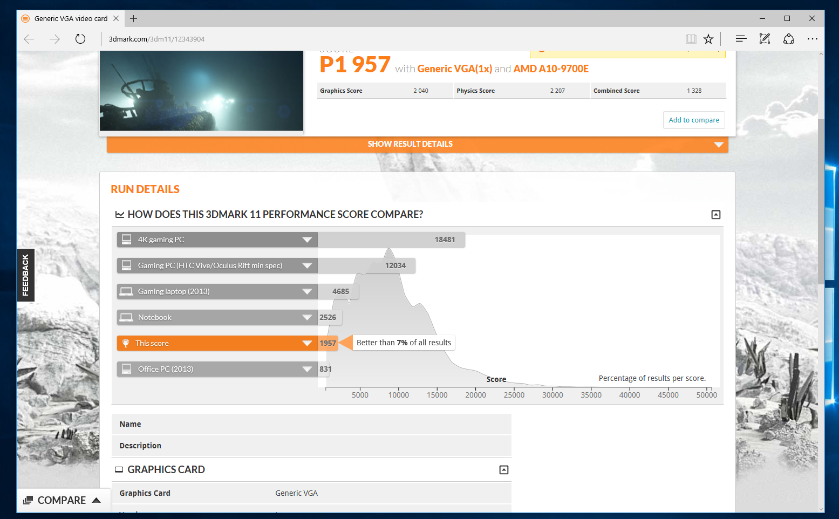Screen dimensions: 839x519
Task: Click the Generic VGA graphics card value
Action: [x=297, y=493]
